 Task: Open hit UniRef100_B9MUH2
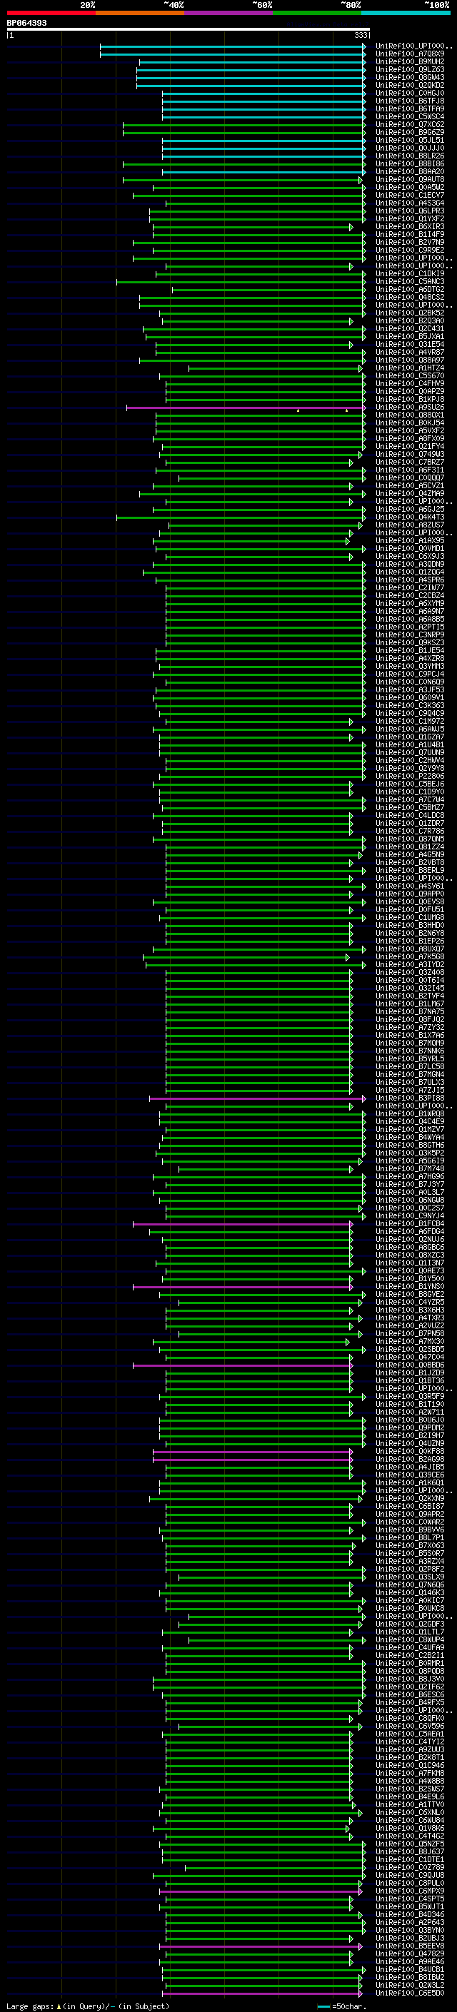click(410, 61)
